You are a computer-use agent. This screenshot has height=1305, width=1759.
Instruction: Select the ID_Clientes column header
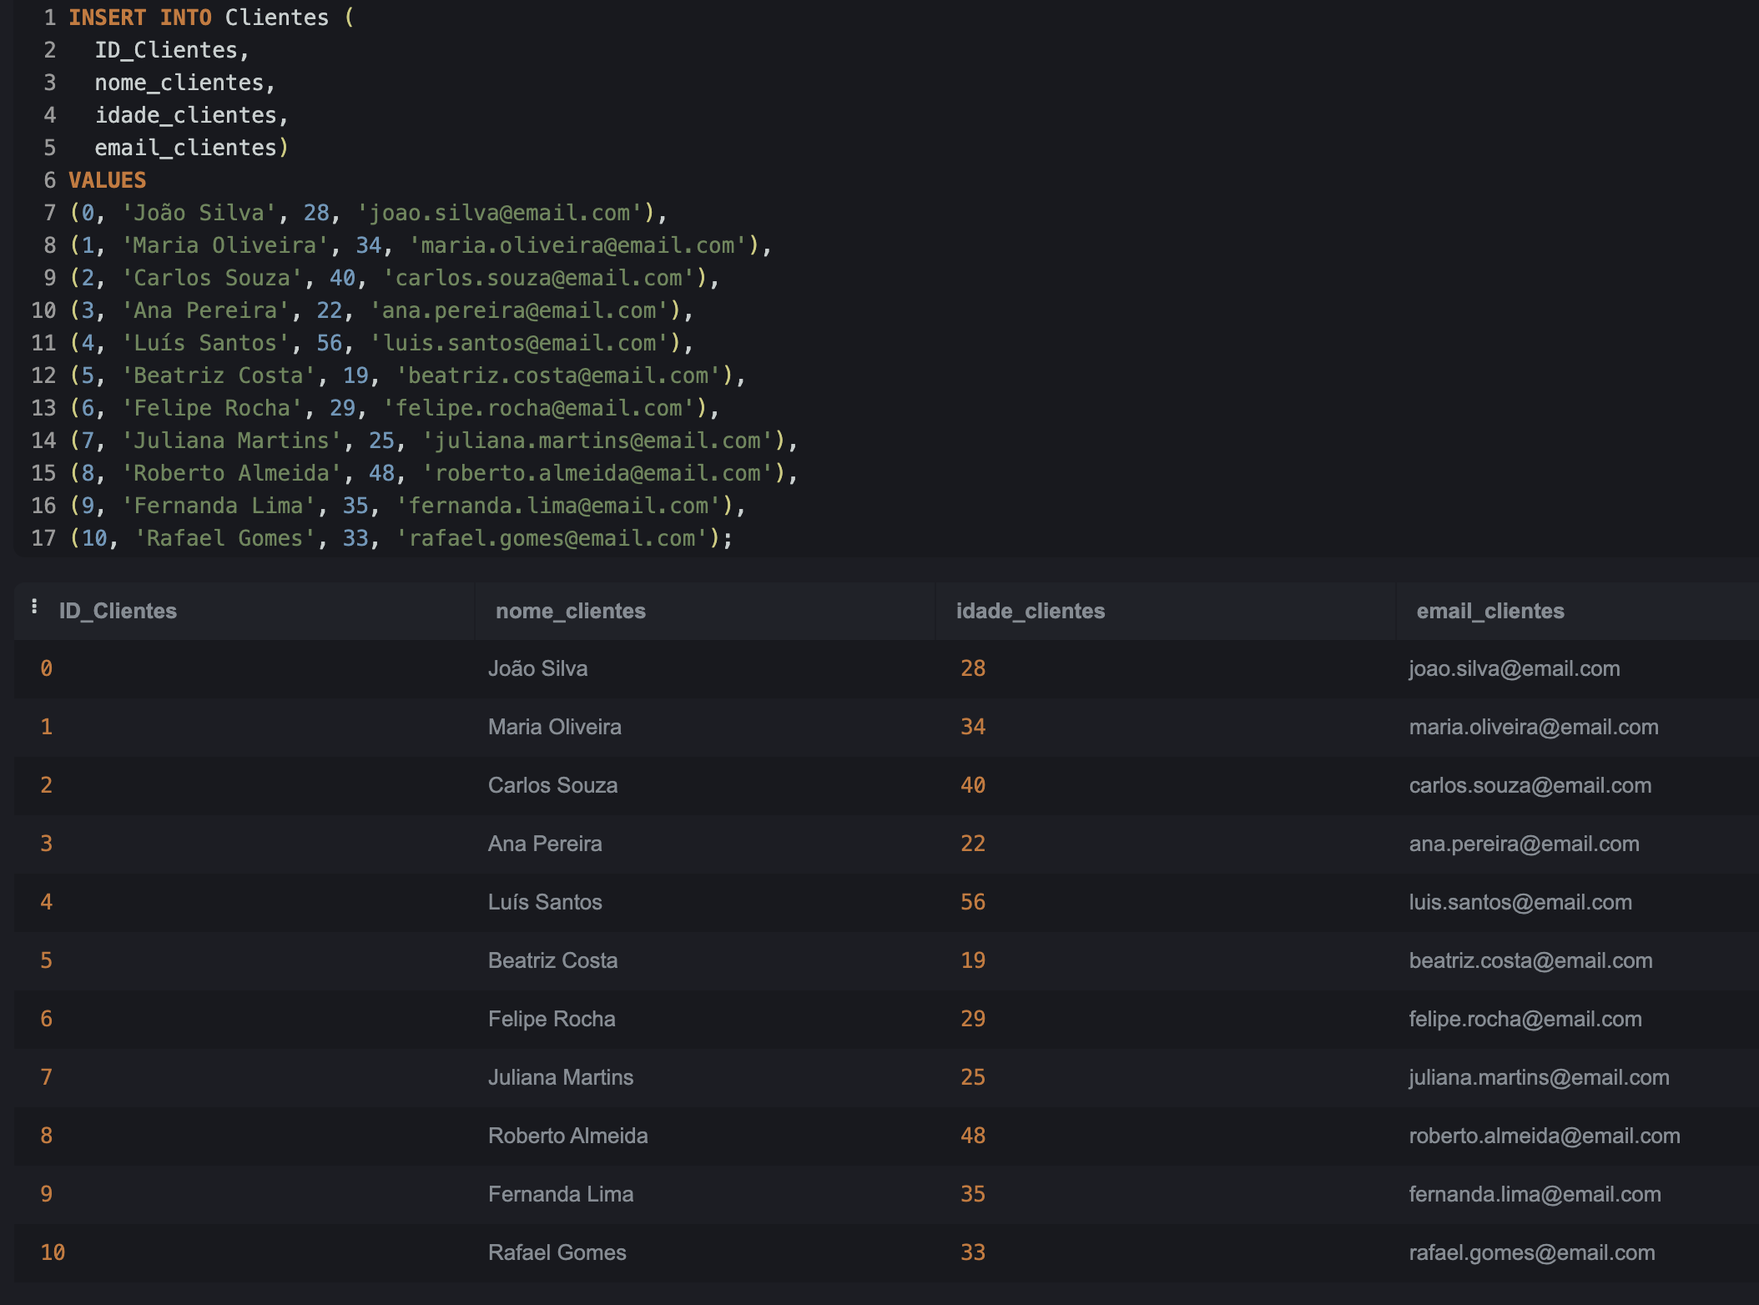(118, 611)
